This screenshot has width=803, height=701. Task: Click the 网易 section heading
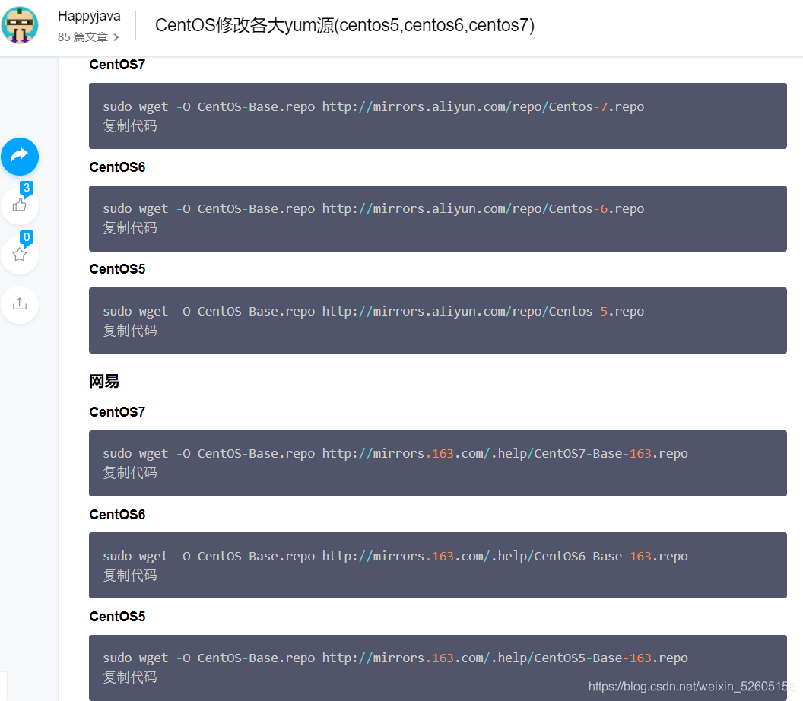(104, 382)
